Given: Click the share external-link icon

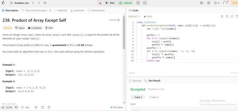Looking at the screenshot, I should (43, 107).
